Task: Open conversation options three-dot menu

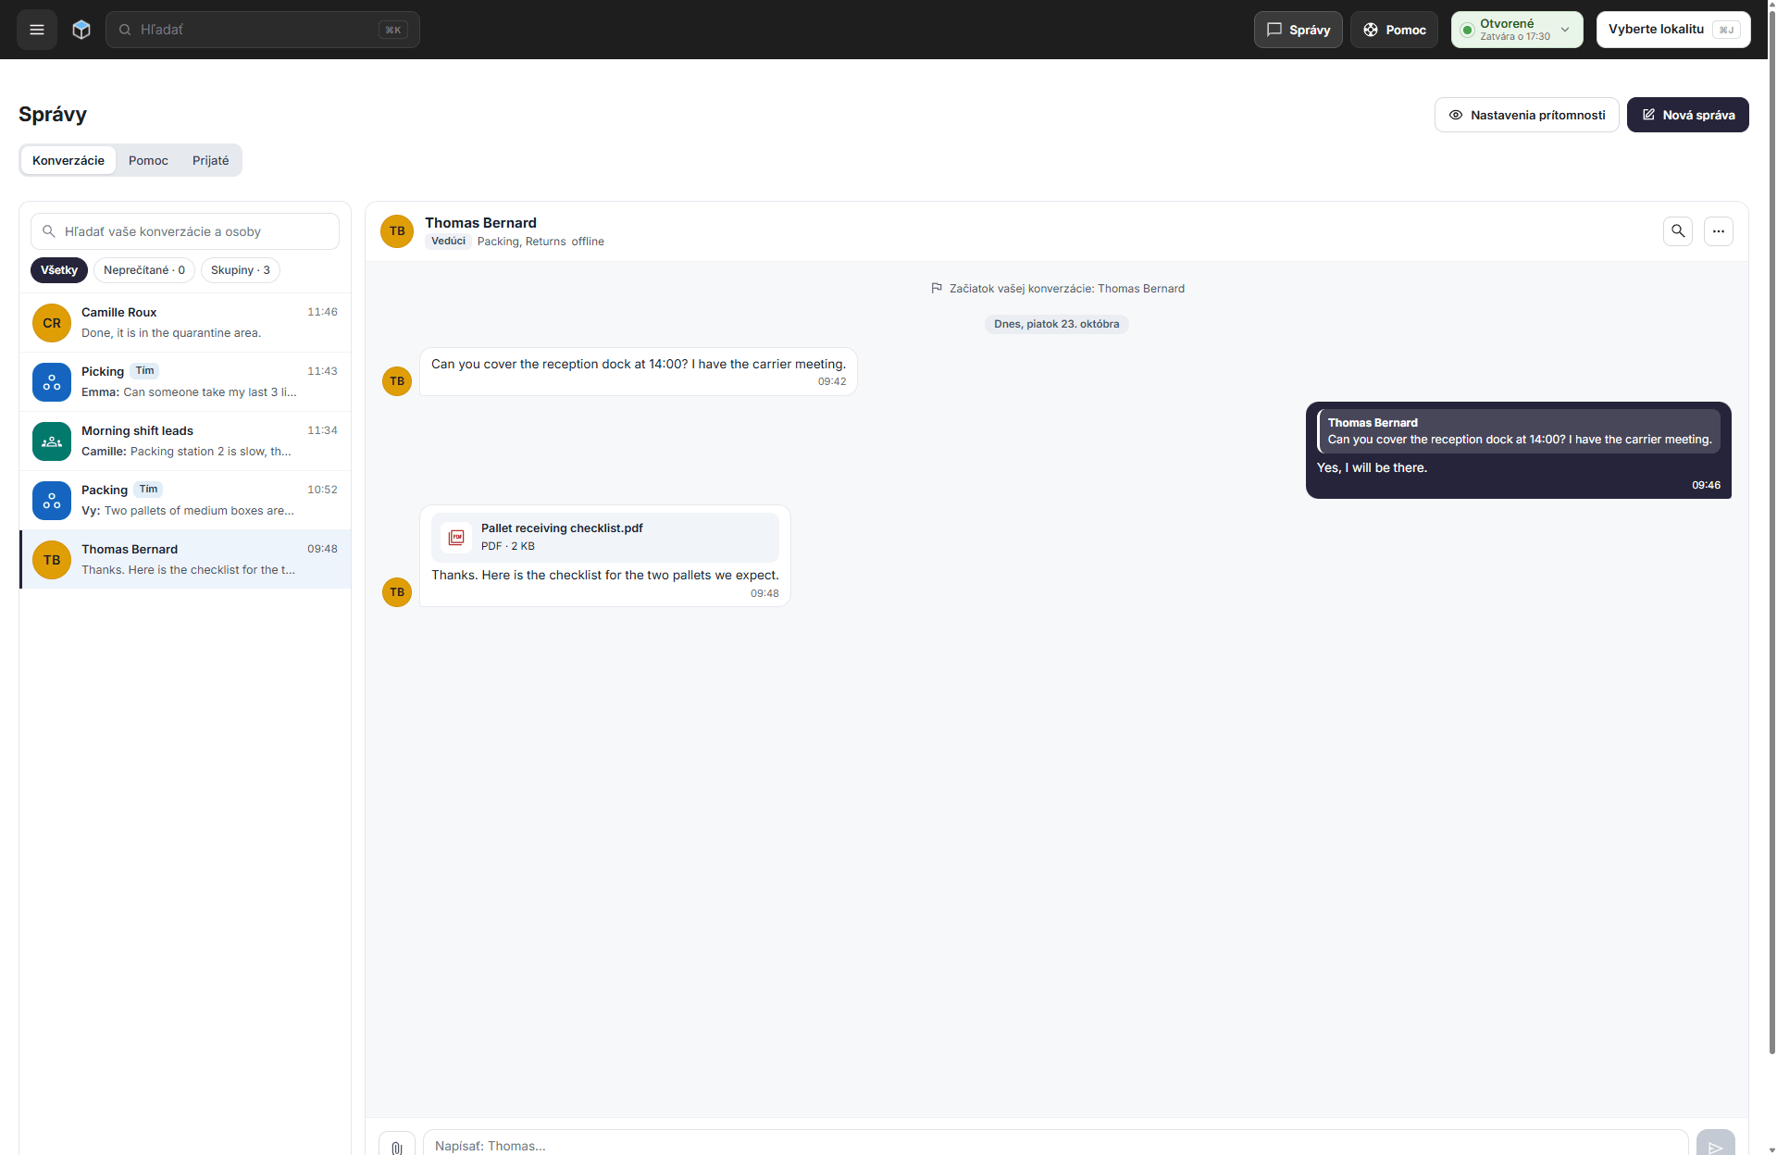Action: (1719, 231)
